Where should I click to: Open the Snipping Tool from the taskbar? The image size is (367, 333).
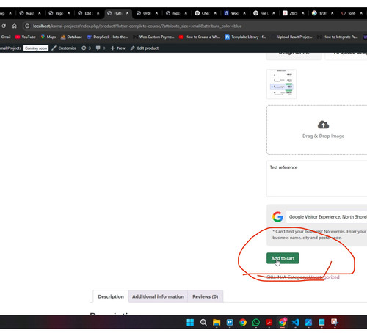[x=335, y=322]
